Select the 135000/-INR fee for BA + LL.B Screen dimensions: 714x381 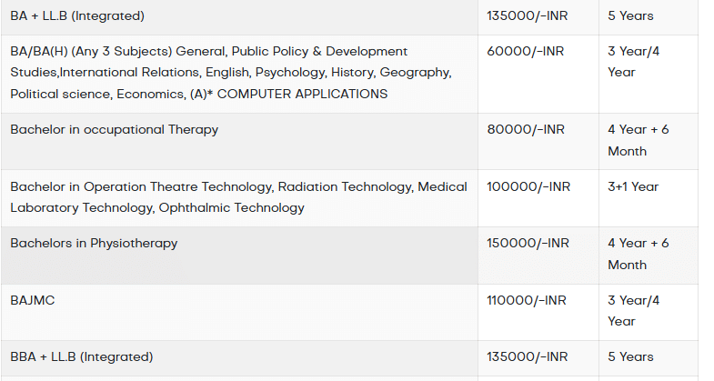[x=528, y=16]
